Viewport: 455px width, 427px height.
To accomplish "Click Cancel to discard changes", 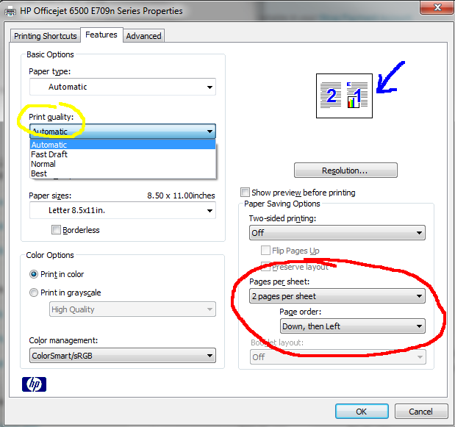I will (x=421, y=412).
